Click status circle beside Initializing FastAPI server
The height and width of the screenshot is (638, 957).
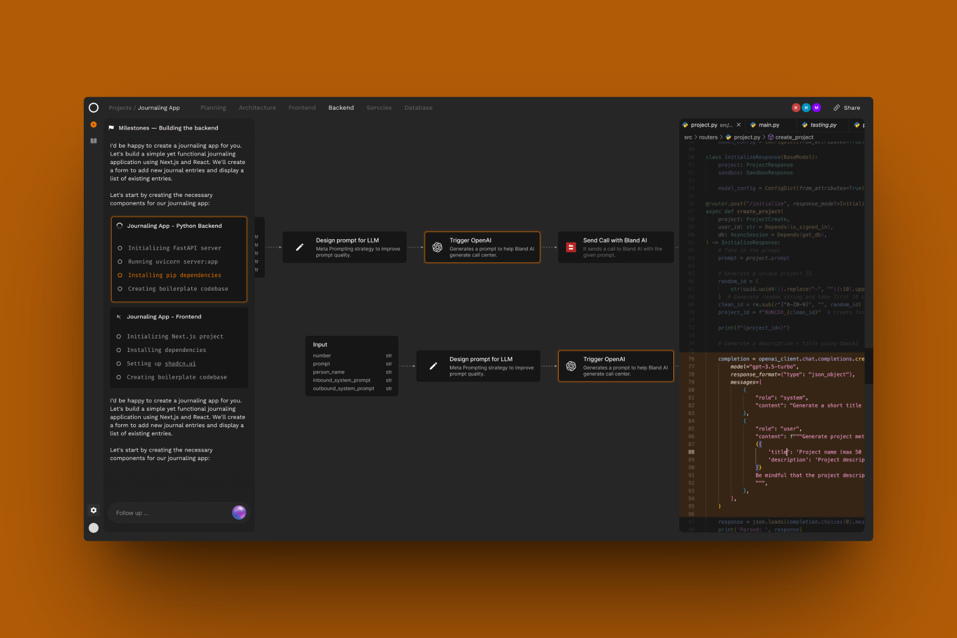point(120,248)
